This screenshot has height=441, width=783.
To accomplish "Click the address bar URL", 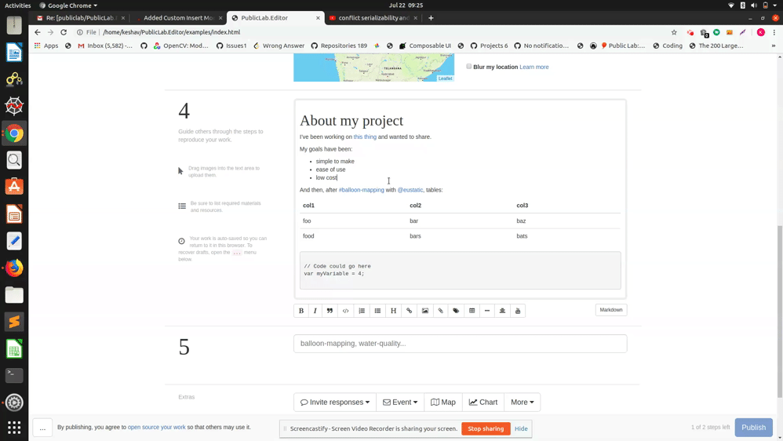I will (171, 32).
